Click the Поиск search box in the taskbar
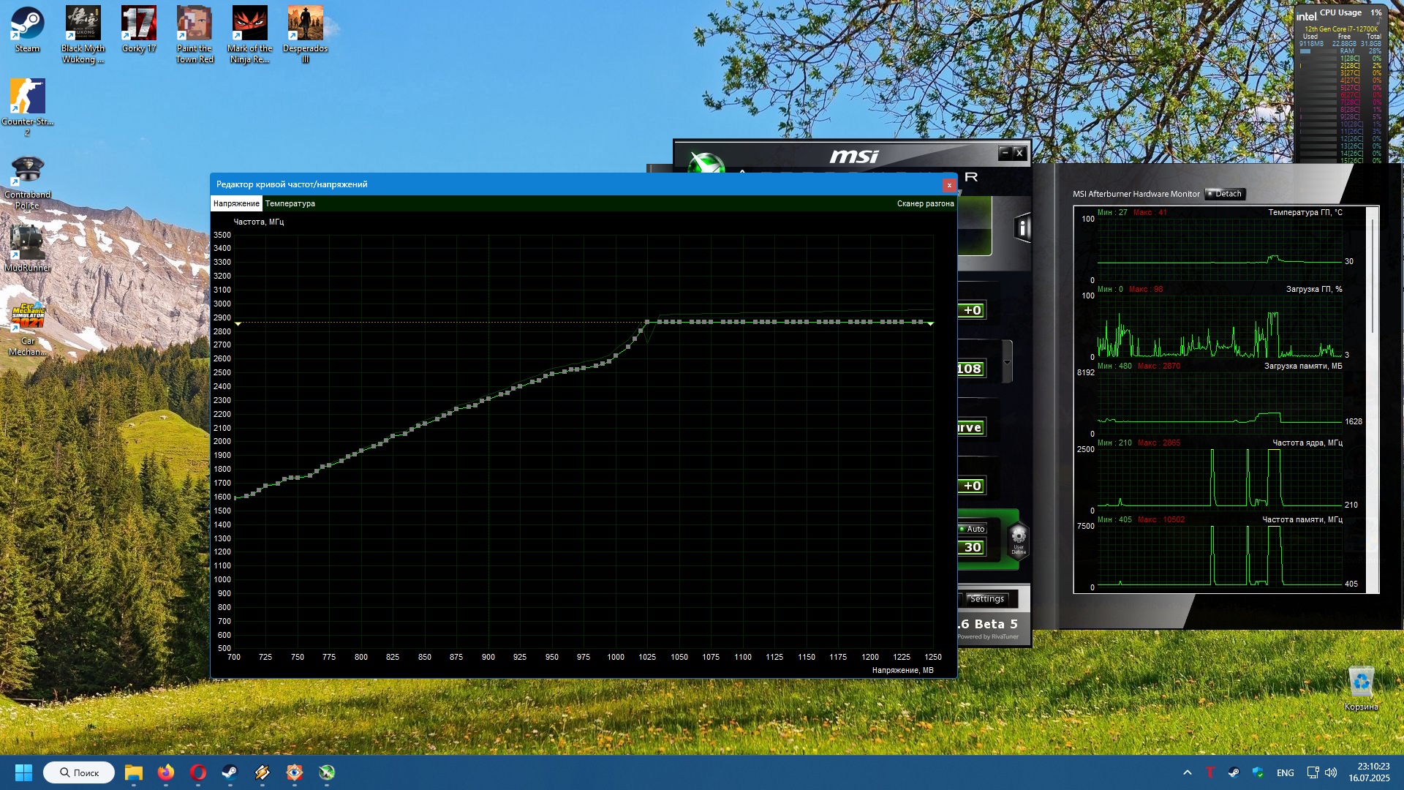 coord(79,772)
